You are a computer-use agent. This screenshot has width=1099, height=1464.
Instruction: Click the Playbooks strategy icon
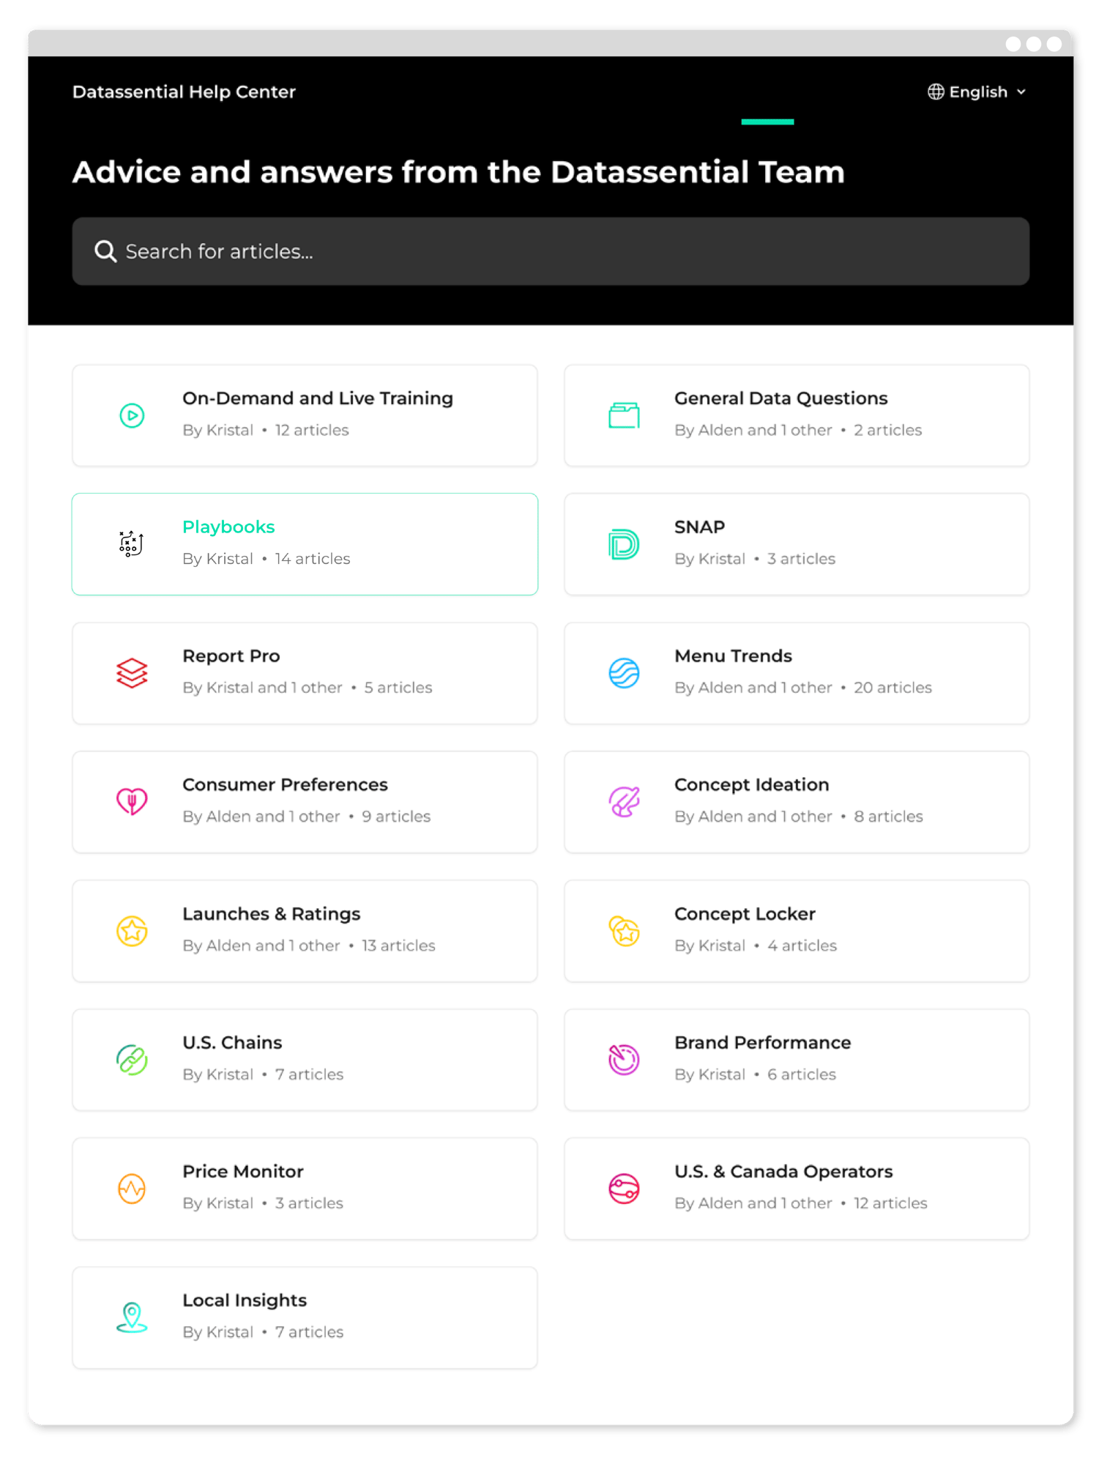132,544
